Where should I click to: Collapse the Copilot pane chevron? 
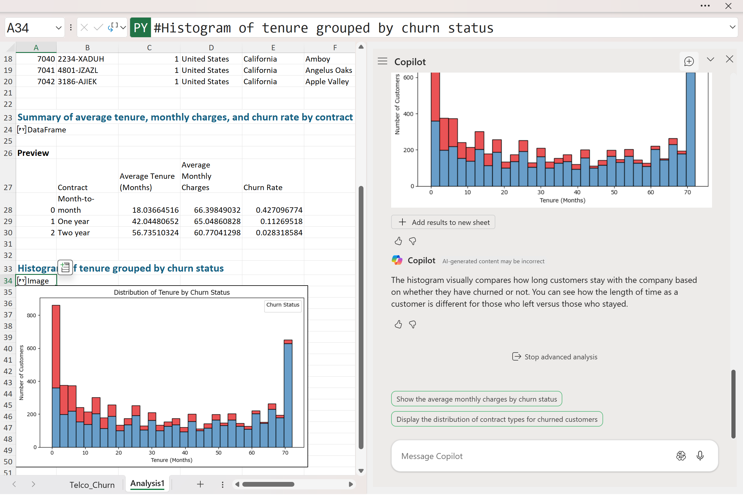tap(710, 59)
